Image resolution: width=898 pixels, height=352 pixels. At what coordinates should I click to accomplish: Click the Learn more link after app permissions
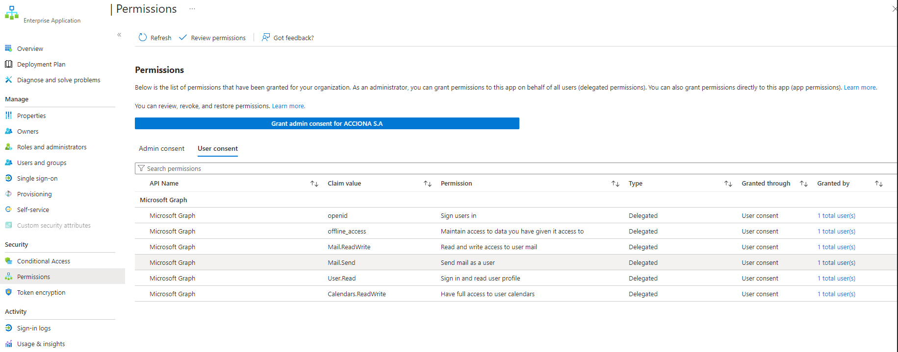[859, 88]
